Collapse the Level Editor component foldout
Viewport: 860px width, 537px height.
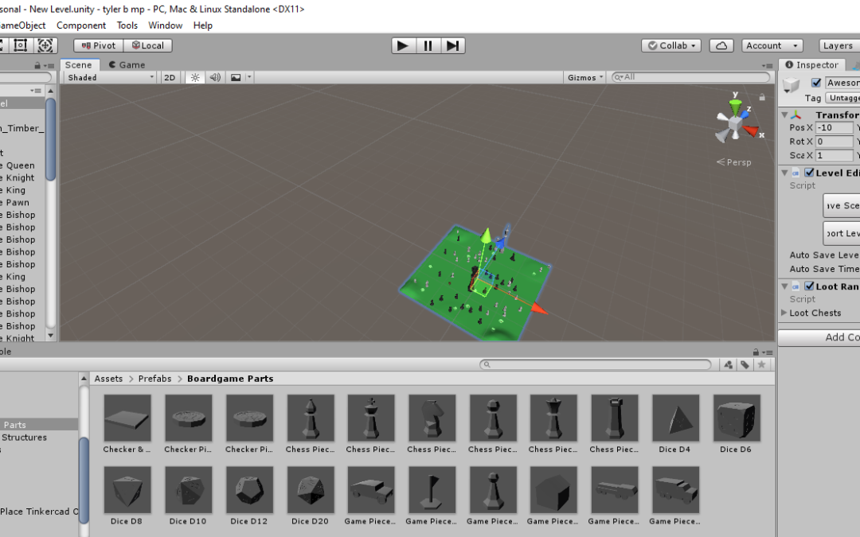pos(785,173)
